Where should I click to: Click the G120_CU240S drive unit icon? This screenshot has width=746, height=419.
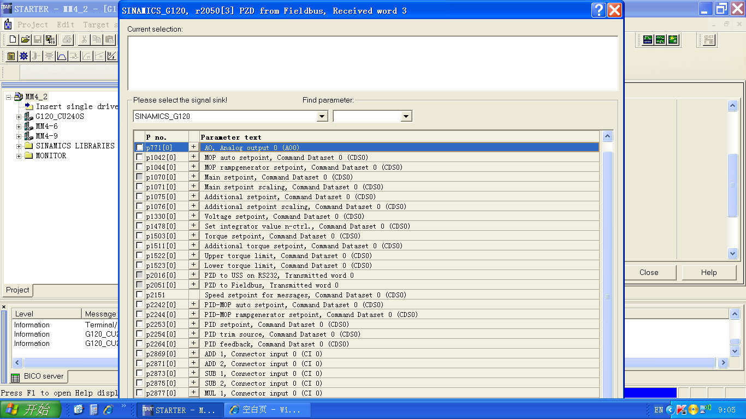pyautogui.click(x=29, y=116)
